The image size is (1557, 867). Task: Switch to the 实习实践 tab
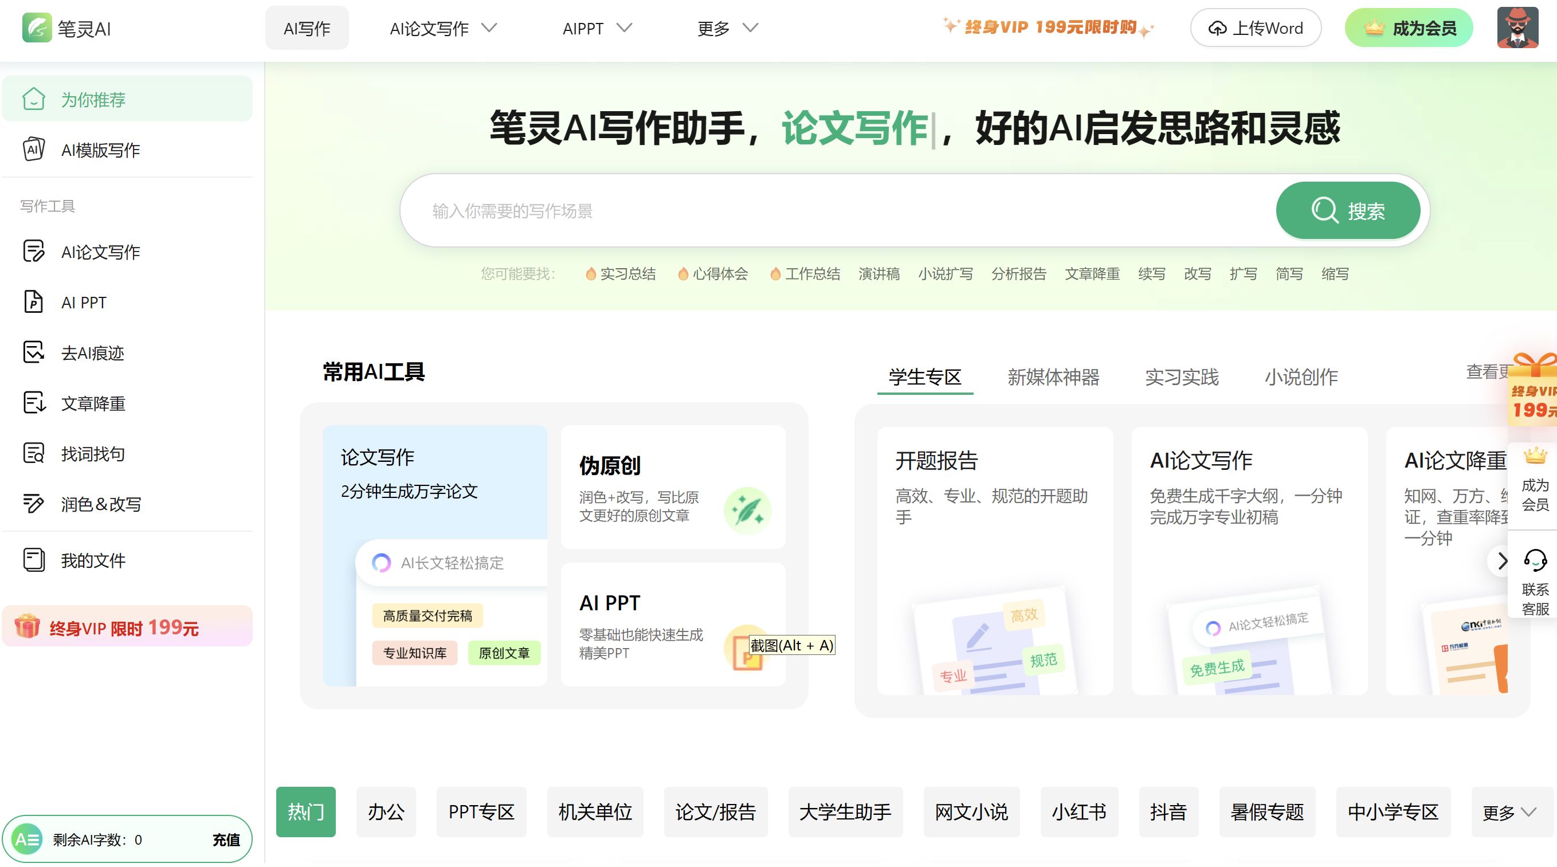coord(1182,376)
